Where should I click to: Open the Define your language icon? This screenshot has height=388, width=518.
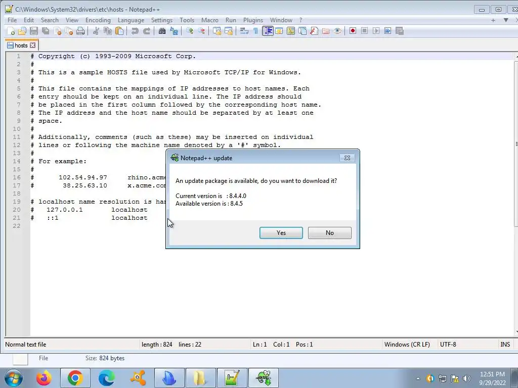point(279,31)
